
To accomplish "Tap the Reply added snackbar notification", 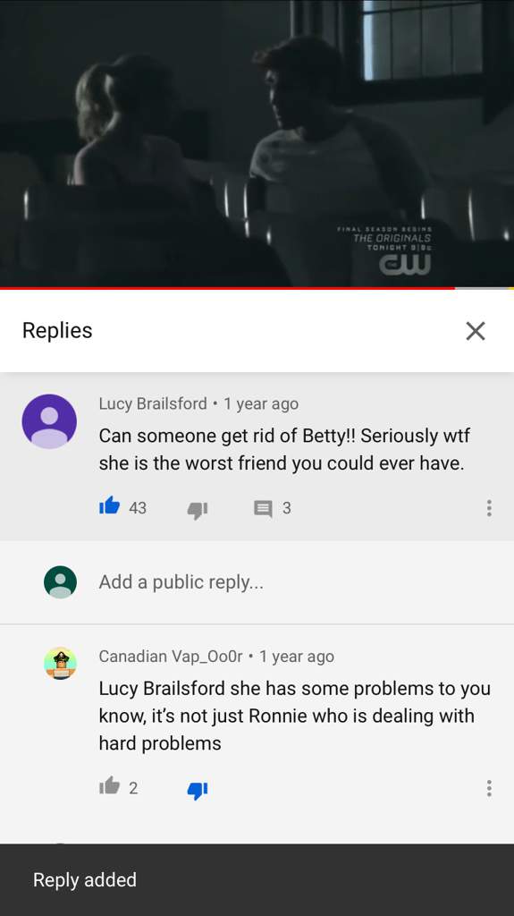I will (x=257, y=880).
